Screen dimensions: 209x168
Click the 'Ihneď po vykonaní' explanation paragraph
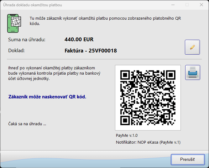pos(54,73)
